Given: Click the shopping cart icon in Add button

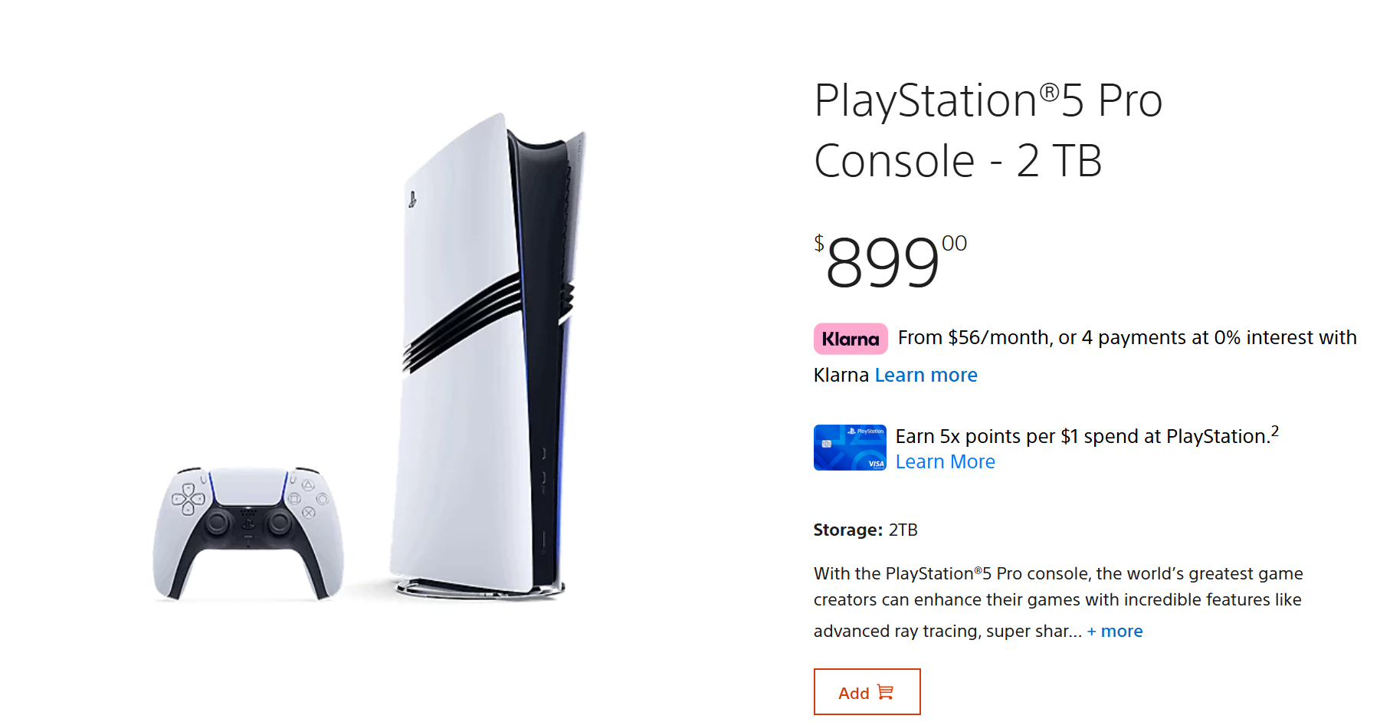Looking at the screenshot, I should 885,692.
